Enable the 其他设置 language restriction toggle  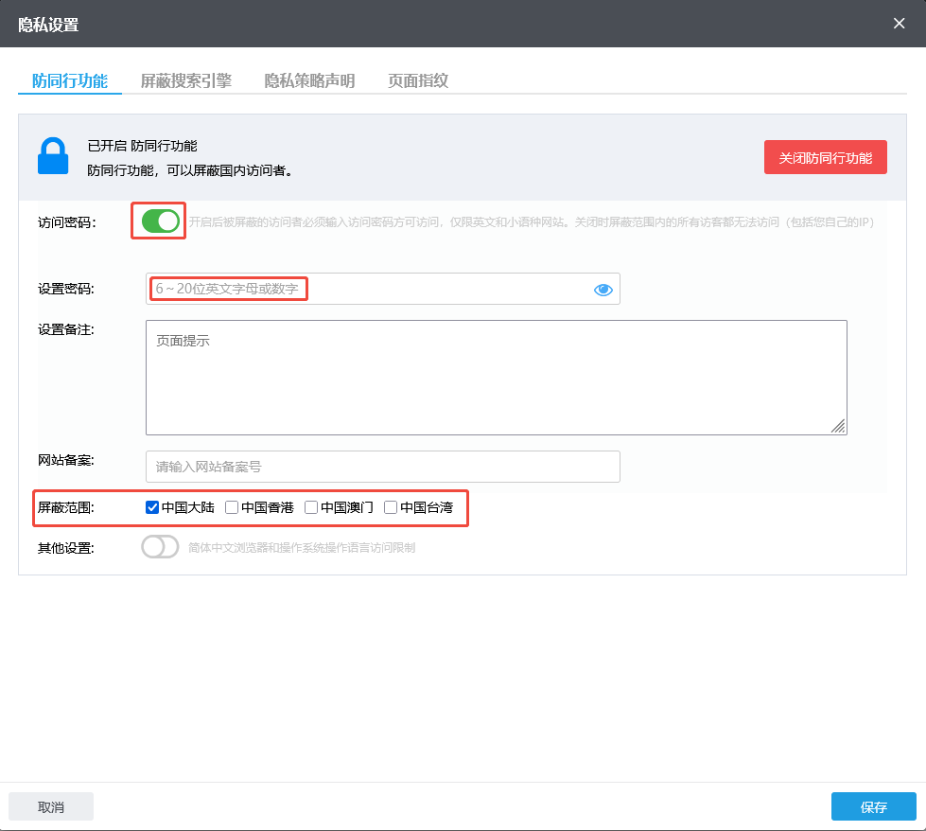[160, 546]
